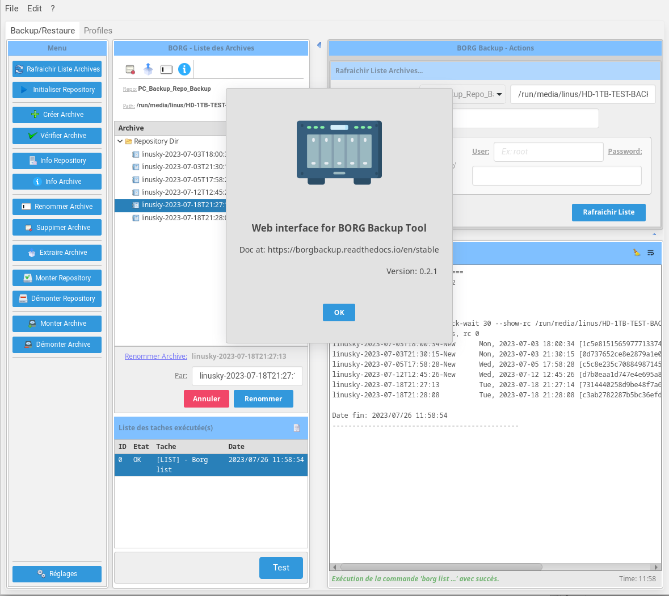Click Créer Archive
This screenshot has width=669, height=596.
pyautogui.click(x=57, y=115)
